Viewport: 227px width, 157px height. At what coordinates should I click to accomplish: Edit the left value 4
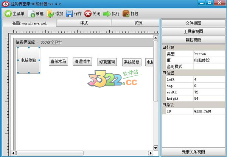point(209,79)
